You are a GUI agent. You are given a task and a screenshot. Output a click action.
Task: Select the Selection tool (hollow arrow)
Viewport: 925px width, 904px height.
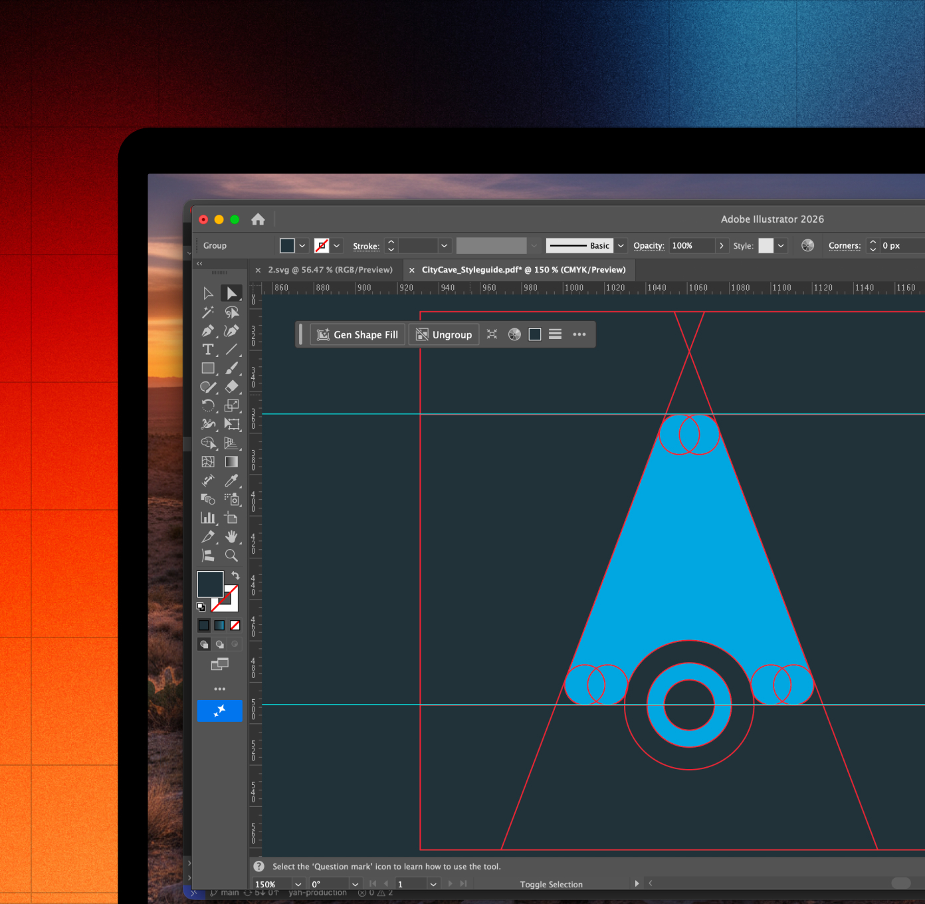click(208, 293)
